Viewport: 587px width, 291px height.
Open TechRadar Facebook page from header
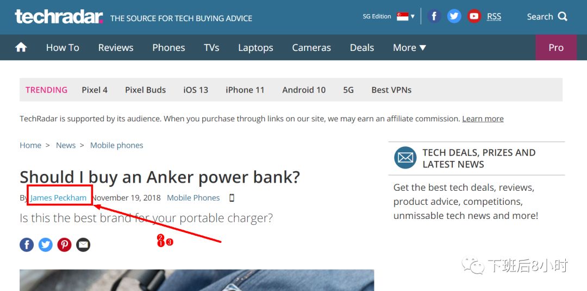point(434,16)
